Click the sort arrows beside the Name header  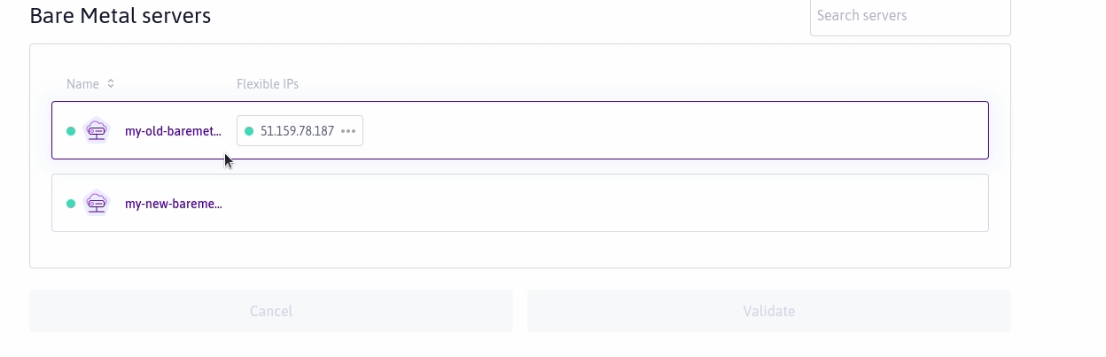point(111,84)
